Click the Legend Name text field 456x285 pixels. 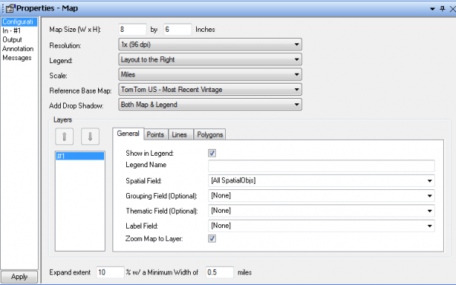(321, 166)
